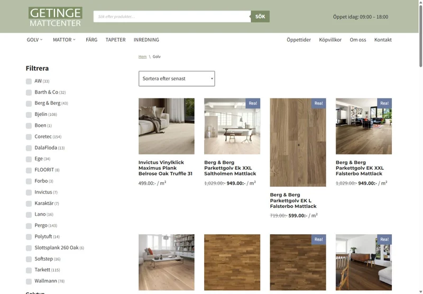Click the 499.00:- / m² price
Image resolution: width=423 pixels, height=294 pixels.
click(152, 183)
